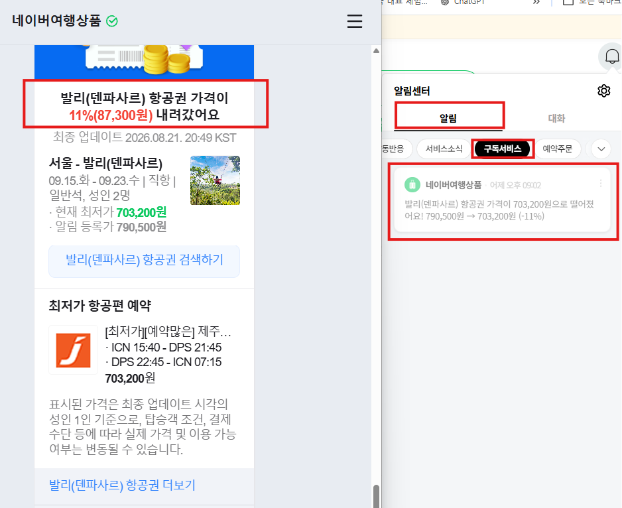
Task: Click the ticket and coins banner image
Action: [x=144, y=60]
